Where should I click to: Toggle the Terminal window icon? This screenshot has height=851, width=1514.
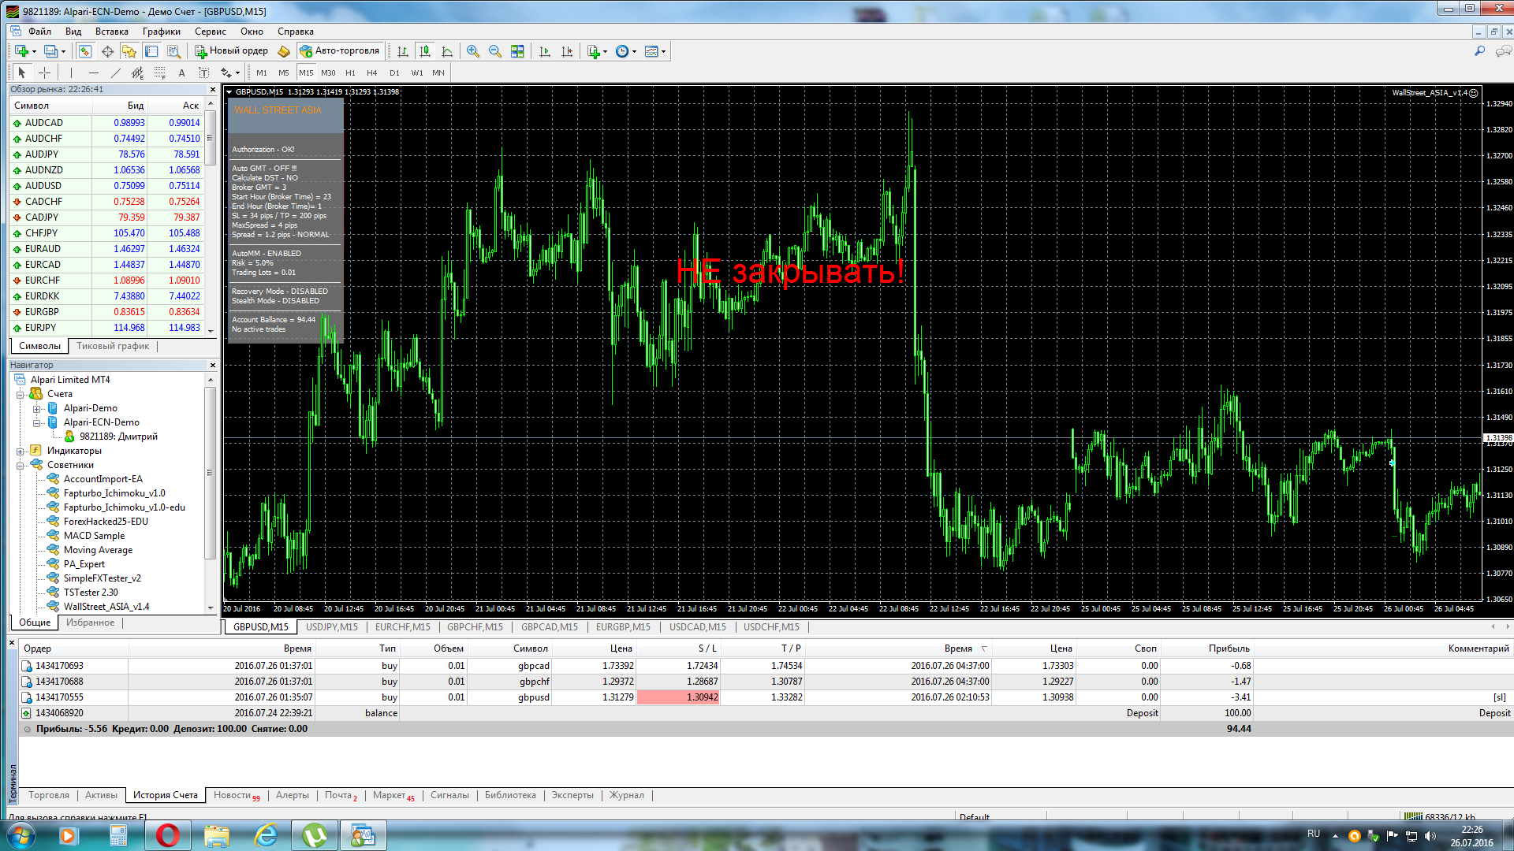(x=151, y=51)
